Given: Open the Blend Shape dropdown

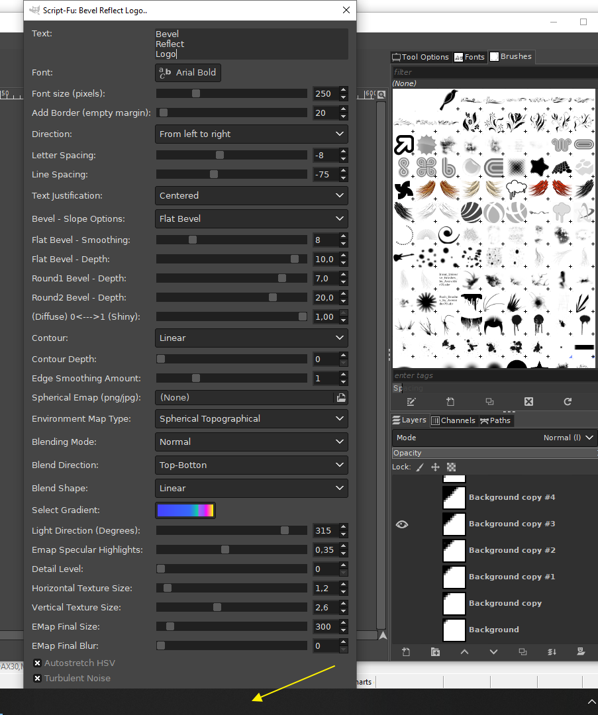Looking at the screenshot, I should point(252,489).
